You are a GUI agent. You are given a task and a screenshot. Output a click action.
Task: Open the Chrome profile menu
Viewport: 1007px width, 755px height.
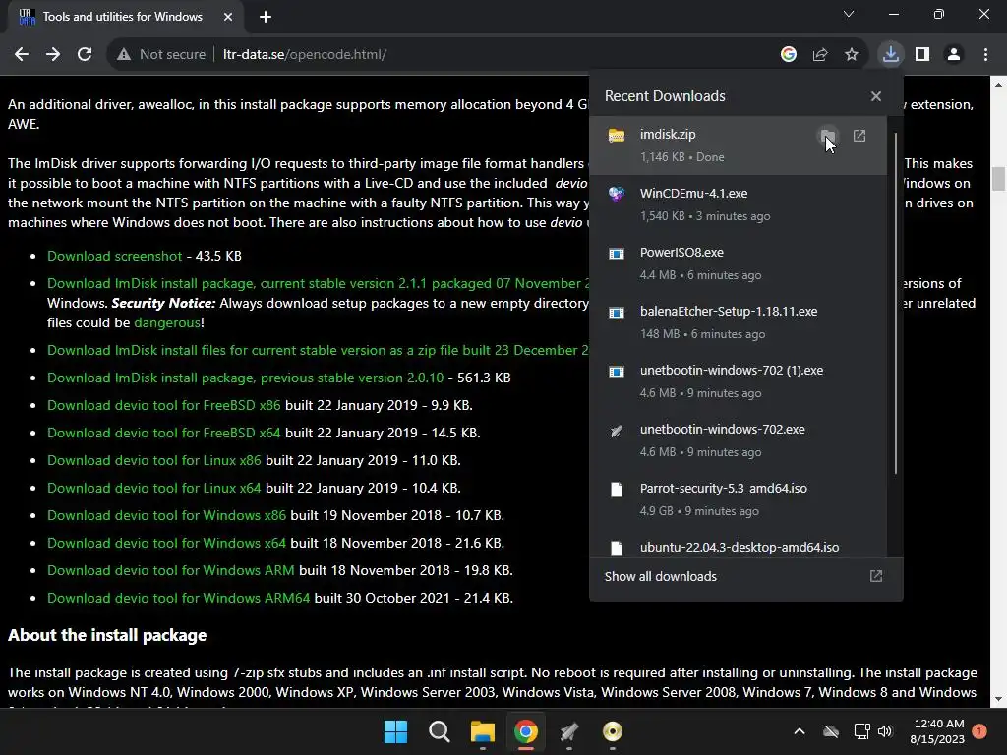tap(954, 55)
